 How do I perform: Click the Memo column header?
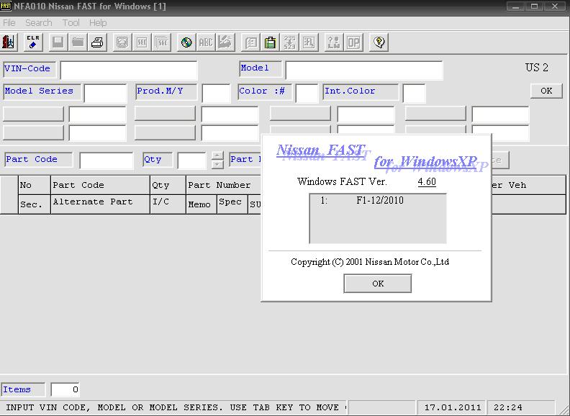point(202,204)
